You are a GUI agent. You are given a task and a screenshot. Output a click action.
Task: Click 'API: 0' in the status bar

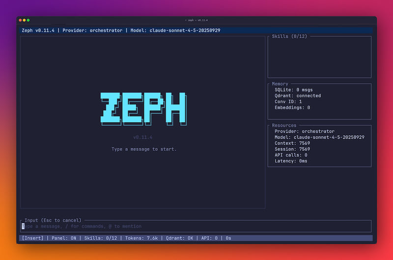click(x=210, y=238)
